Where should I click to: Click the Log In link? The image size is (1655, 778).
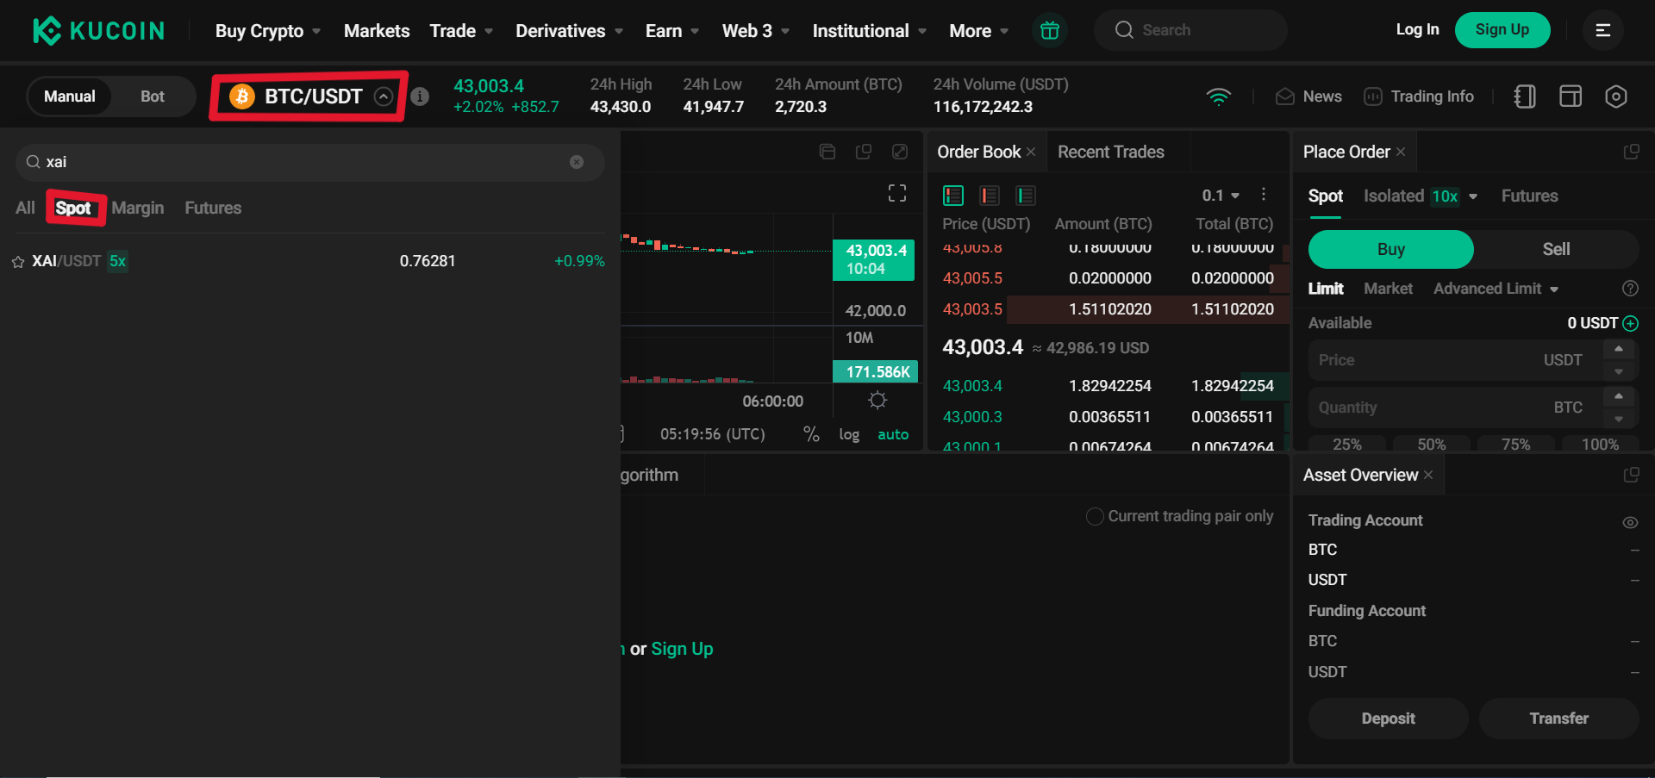pyautogui.click(x=1417, y=29)
